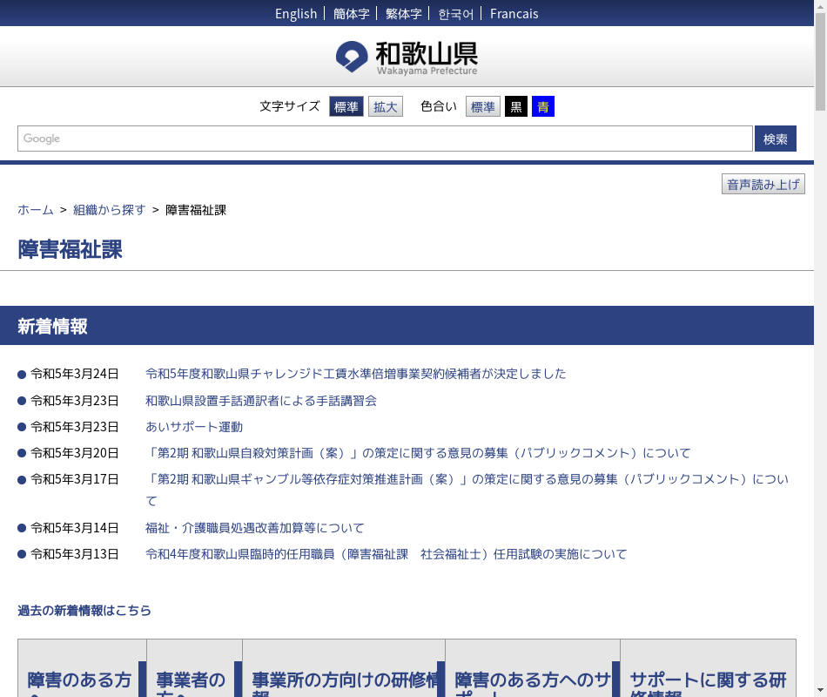827x697 pixels.
Task: Select the 標準 color scheme
Action: pos(482,107)
